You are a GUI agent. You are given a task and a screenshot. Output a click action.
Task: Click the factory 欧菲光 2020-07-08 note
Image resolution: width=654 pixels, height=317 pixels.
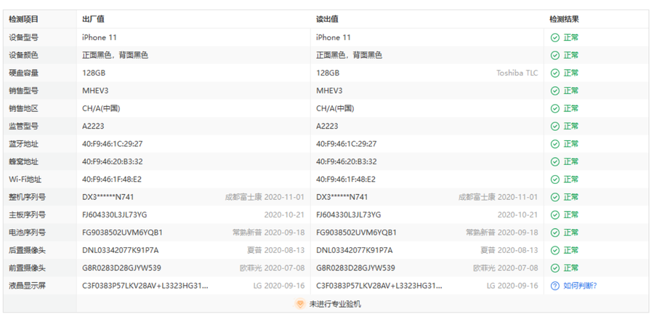coord(272,268)
